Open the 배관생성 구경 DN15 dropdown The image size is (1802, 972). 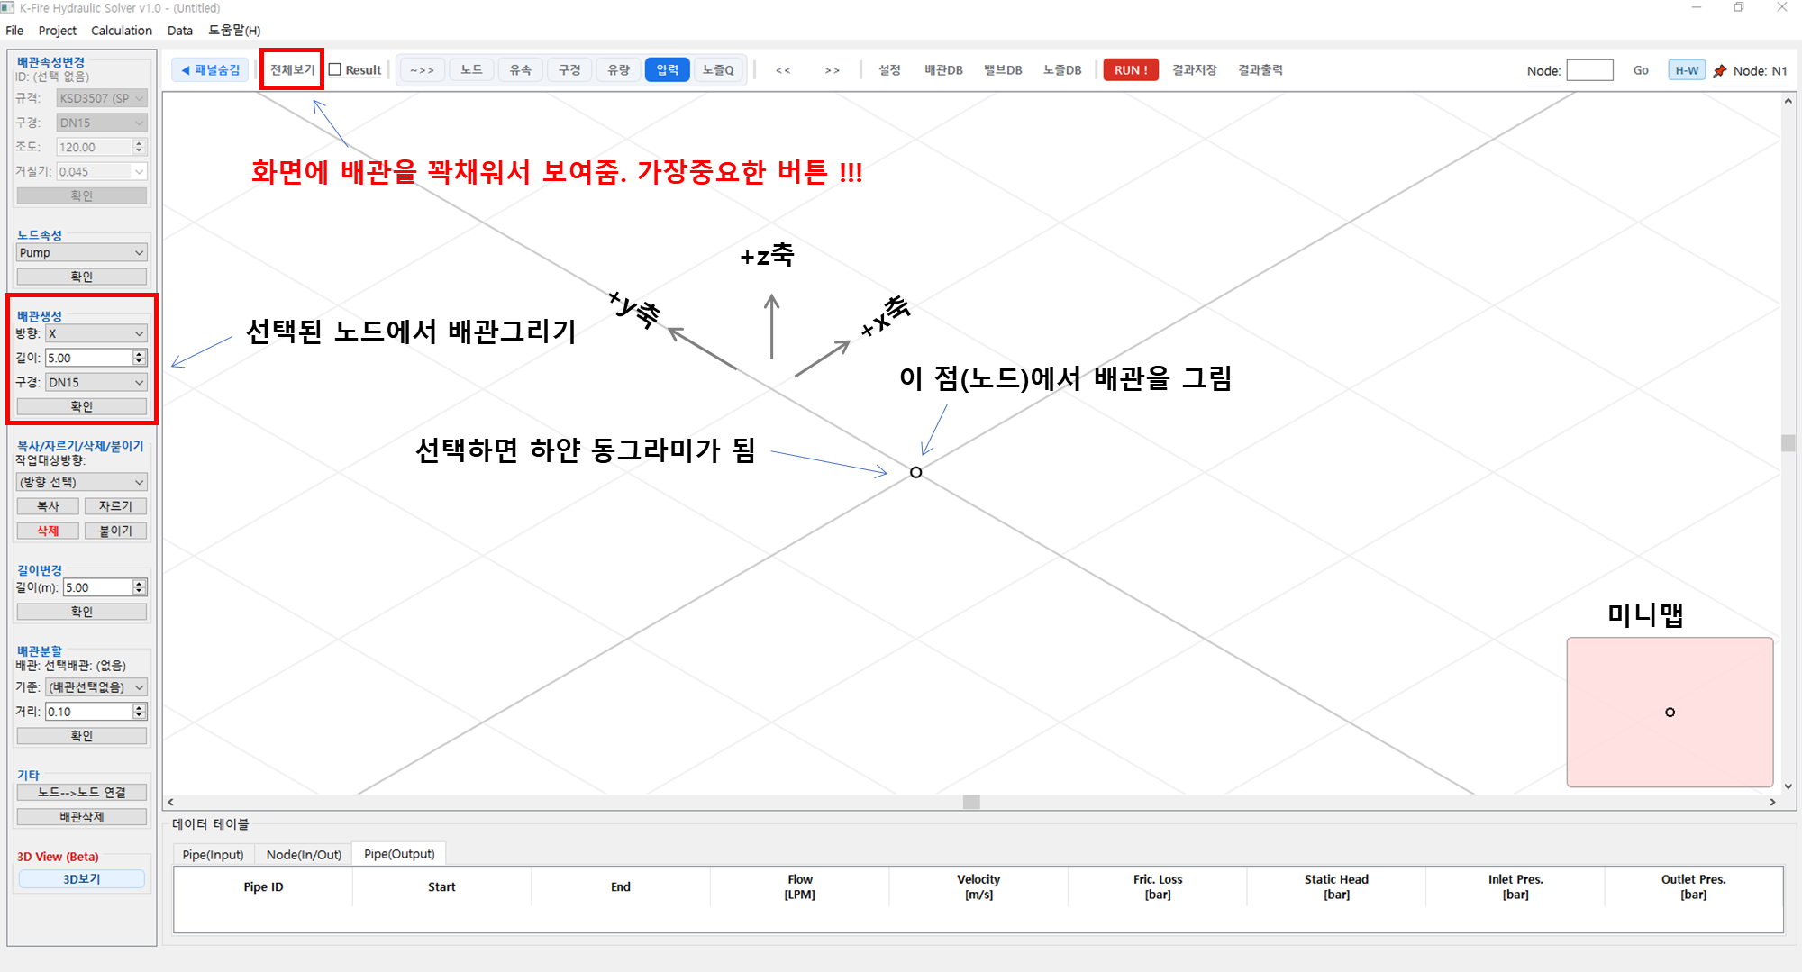point(96,383)
